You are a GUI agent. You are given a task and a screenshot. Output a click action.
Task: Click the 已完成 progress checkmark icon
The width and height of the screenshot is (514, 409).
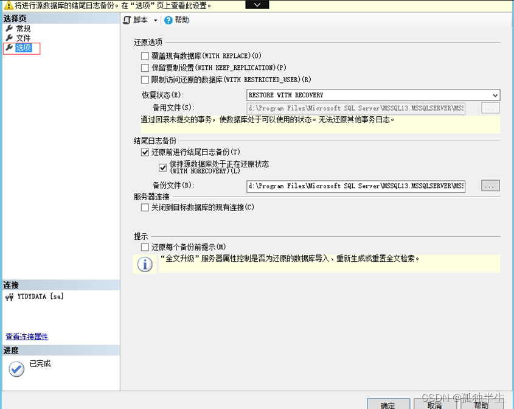15,368
